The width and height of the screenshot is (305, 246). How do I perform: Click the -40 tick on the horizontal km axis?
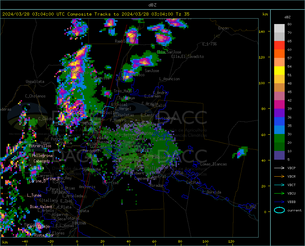pos(24,242)
